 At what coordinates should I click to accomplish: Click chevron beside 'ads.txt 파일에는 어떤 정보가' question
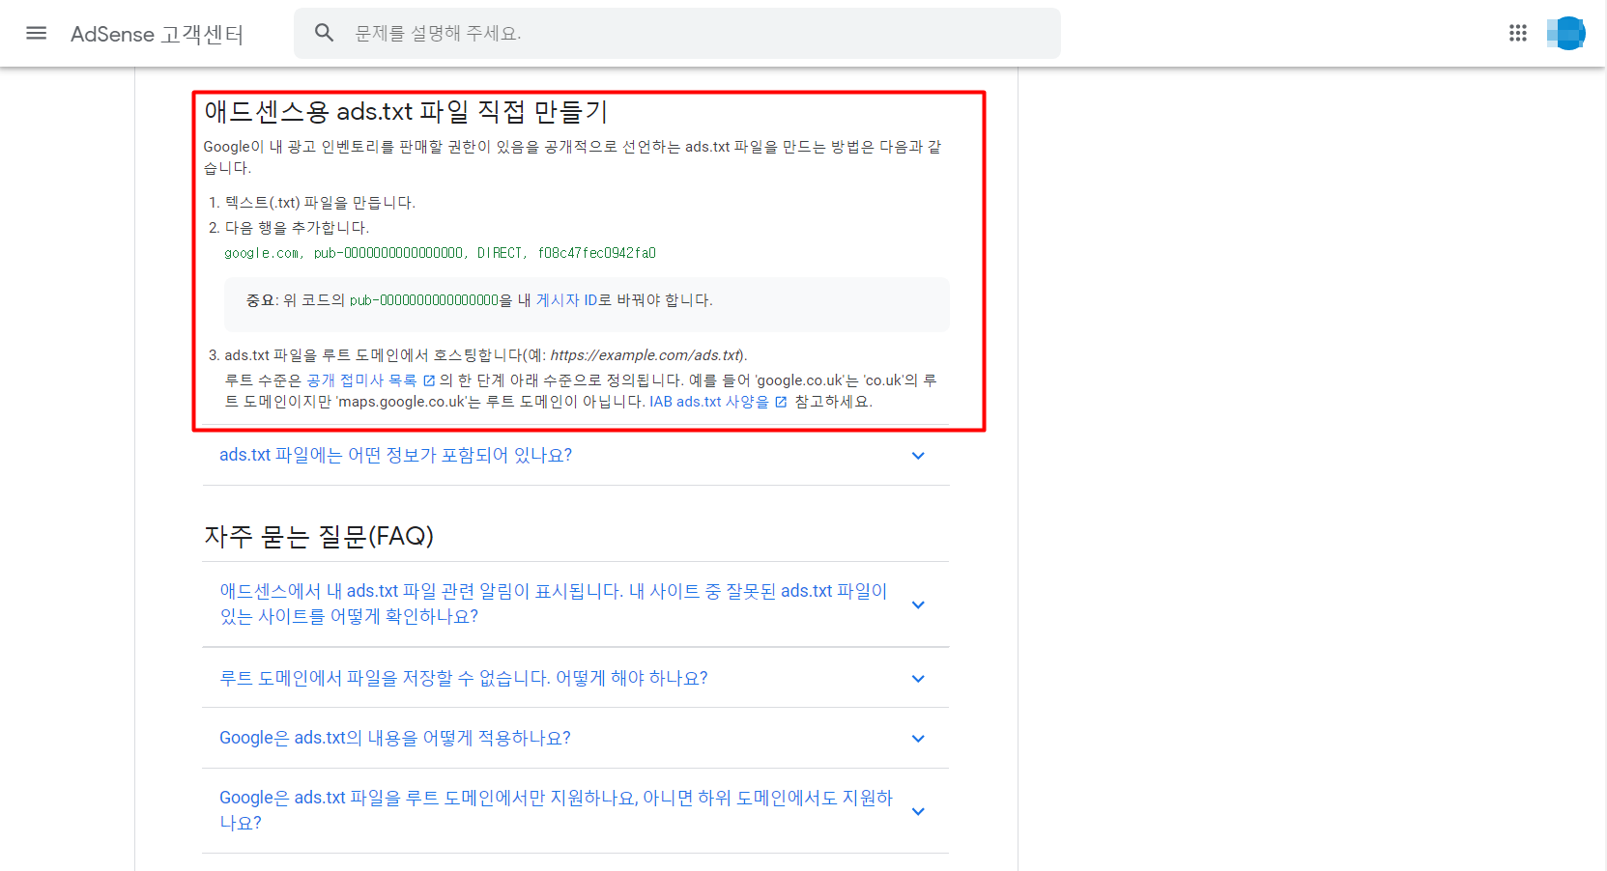tap(918, 456)
